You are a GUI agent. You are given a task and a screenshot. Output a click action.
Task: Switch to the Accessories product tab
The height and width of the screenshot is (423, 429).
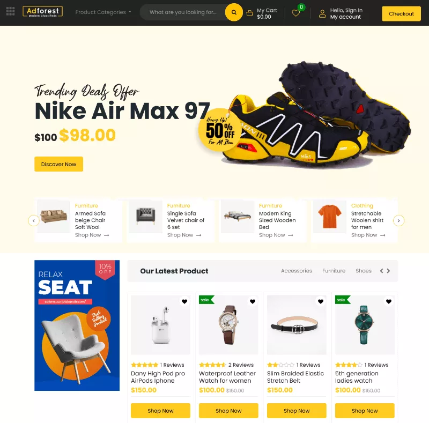297,271
